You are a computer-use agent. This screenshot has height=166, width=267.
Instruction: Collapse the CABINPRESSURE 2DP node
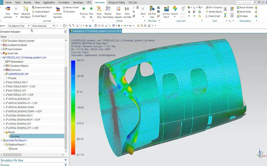(4, 74)
